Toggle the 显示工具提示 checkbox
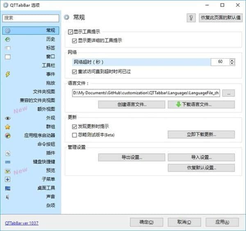This screenshot has height=231, width=246. (x=71, y=31)
